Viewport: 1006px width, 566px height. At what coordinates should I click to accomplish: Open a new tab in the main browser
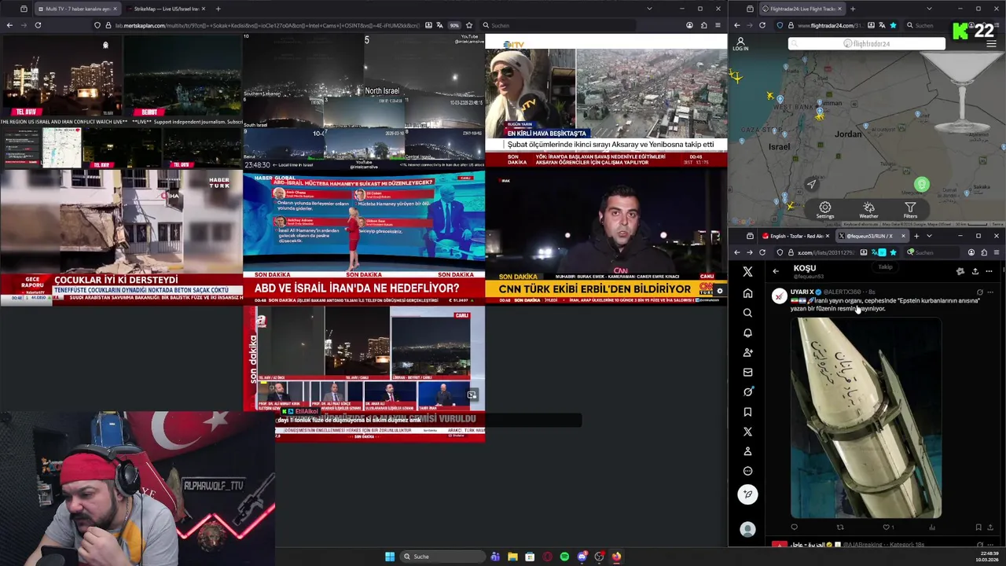coord(218,9)
